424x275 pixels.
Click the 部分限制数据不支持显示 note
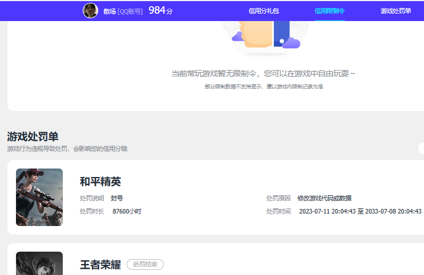264,87
